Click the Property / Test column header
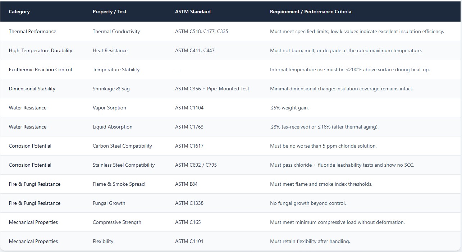Viewport: 462px width, 252px height. tap(110, 12)
